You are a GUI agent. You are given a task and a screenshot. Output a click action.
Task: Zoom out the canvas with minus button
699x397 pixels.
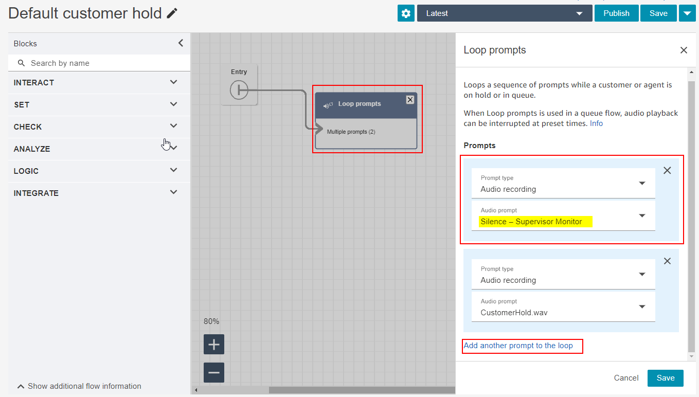(214, 372)
